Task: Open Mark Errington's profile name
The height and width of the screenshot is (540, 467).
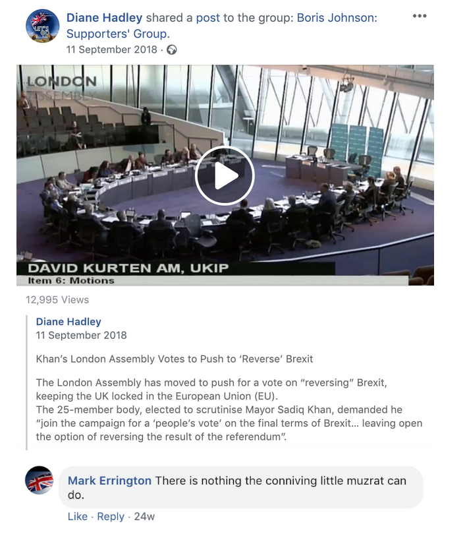Action: coord(109,481)
